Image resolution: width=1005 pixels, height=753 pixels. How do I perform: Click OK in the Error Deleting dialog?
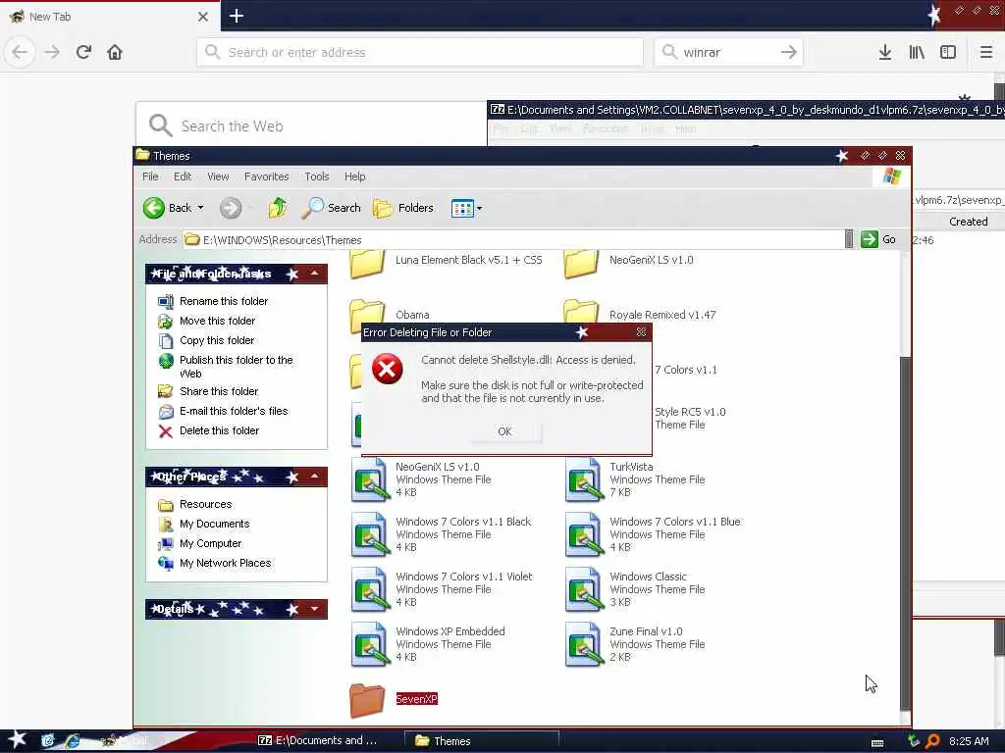click(504, 431)
